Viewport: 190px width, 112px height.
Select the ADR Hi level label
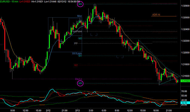pyautogui.click(x=156, y=15)
